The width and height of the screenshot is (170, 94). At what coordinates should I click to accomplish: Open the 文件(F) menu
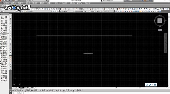point(6,3)
